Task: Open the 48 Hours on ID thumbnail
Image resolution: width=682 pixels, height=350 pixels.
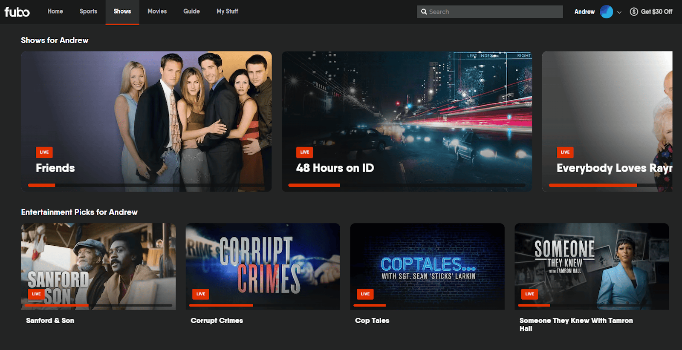Action: tap(407, 121)
